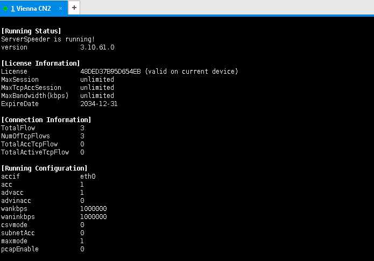
Task: Click license key 48DED37B95D654EB
Action: tap(110, 72)
